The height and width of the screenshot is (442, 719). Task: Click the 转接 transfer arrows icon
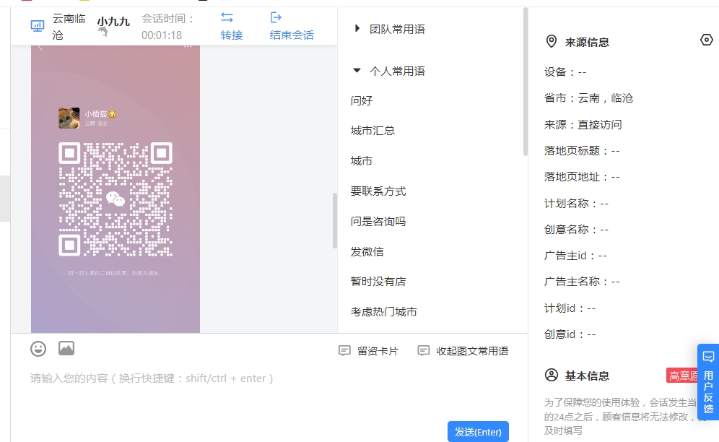click(227, 17)
